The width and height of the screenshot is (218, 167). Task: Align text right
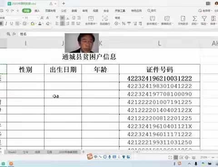(68, 24)
